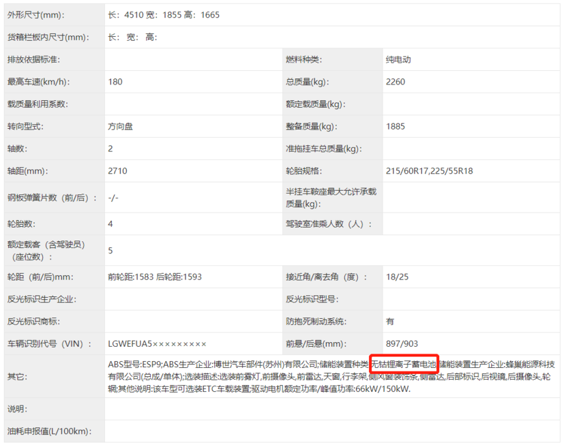
Task: Click dimensions text 长:4510 宽:1855 高:1665
Action: tap(164, 15)
